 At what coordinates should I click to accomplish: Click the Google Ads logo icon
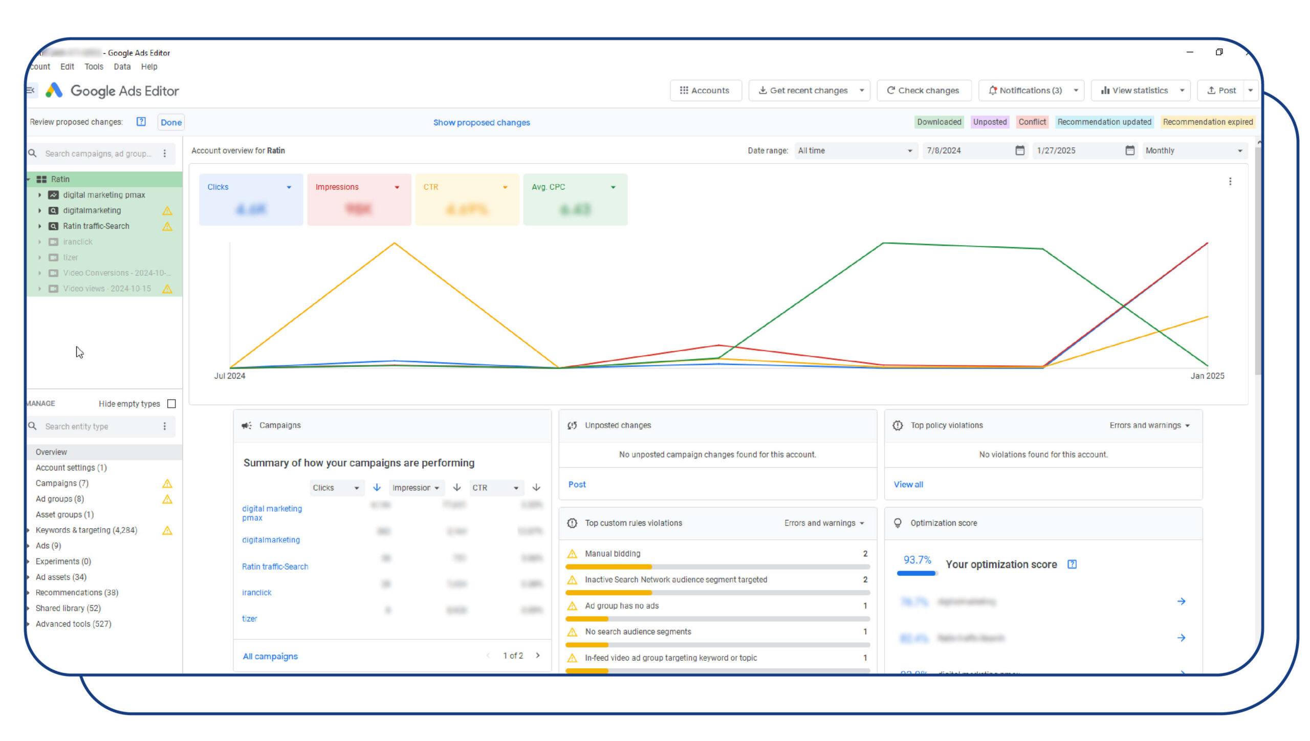coord(54,91)
